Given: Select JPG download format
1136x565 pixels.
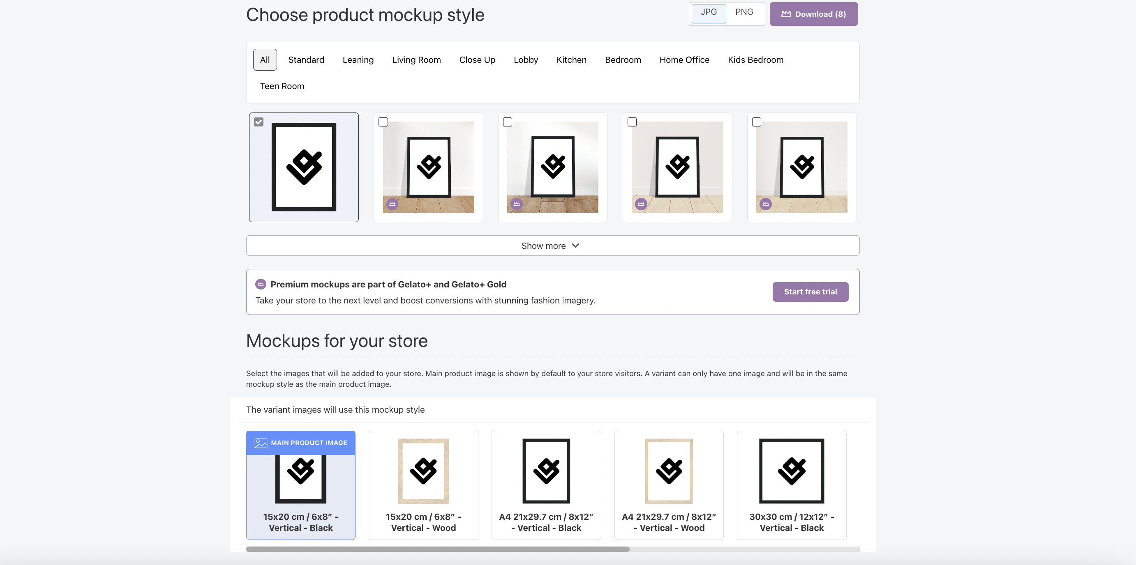Looking at the screenshot, I should 709,13.
